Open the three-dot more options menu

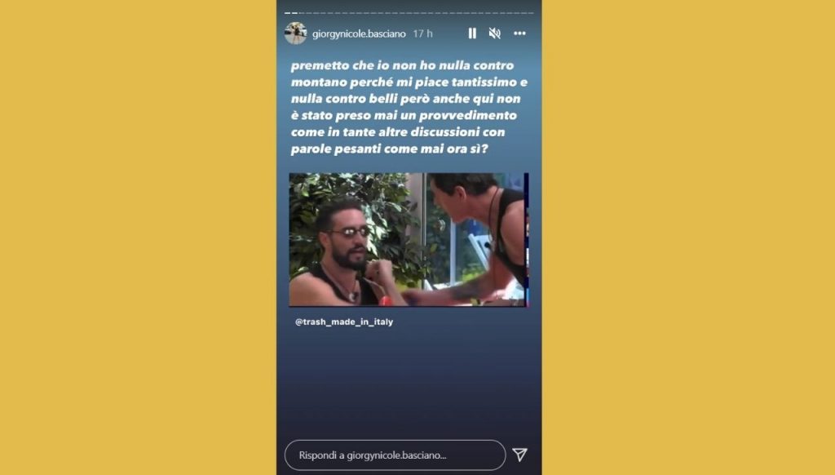coord(519,33)
